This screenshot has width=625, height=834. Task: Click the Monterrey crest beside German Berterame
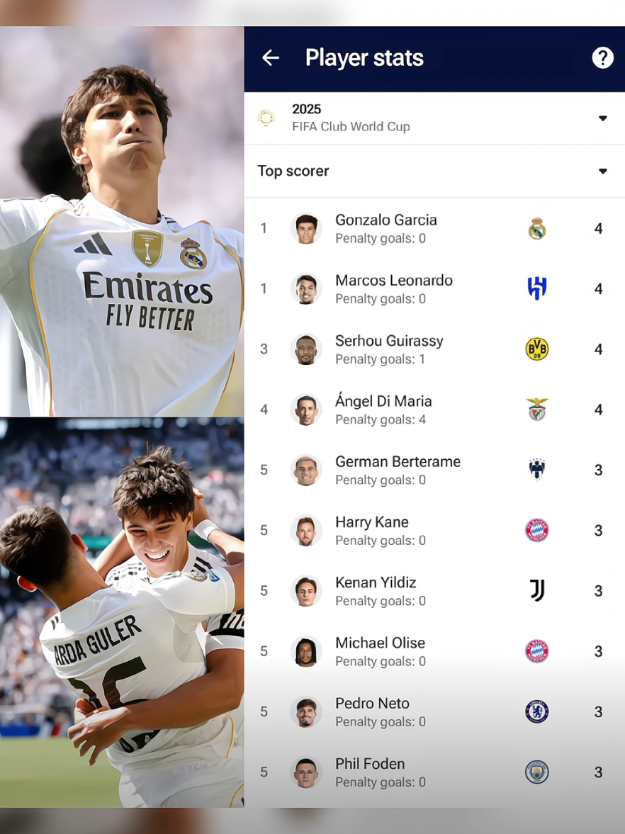[536, 469]
